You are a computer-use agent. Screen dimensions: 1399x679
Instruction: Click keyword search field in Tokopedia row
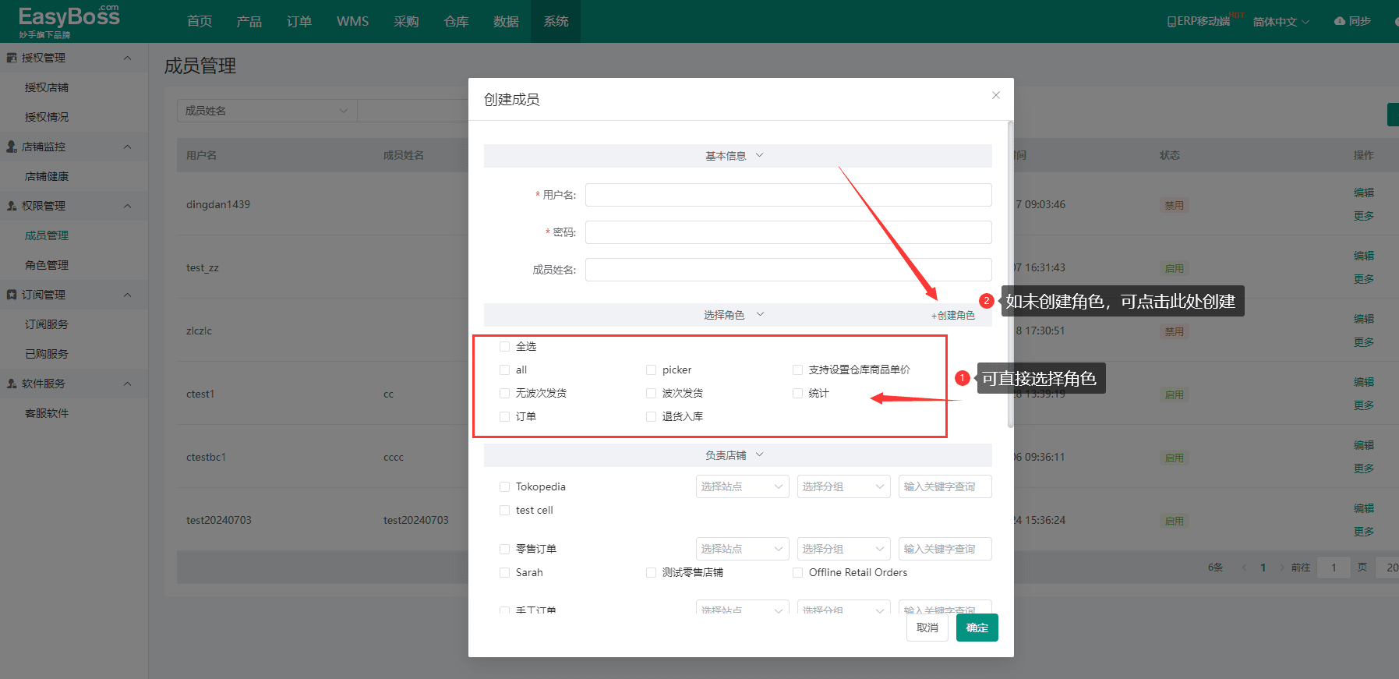point(945,486)
